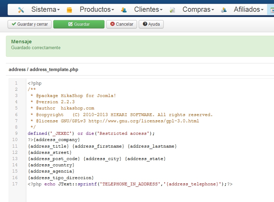Click the Mensaje success alert box
The image size is (274, 202).
(138, 45)
